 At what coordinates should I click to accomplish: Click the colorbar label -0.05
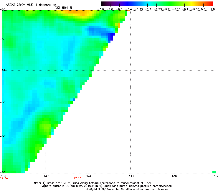click(x=195, y=9)
